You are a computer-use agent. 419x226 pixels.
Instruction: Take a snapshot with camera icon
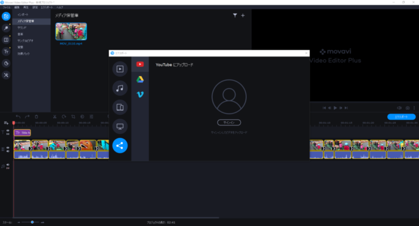click(408, 108)
